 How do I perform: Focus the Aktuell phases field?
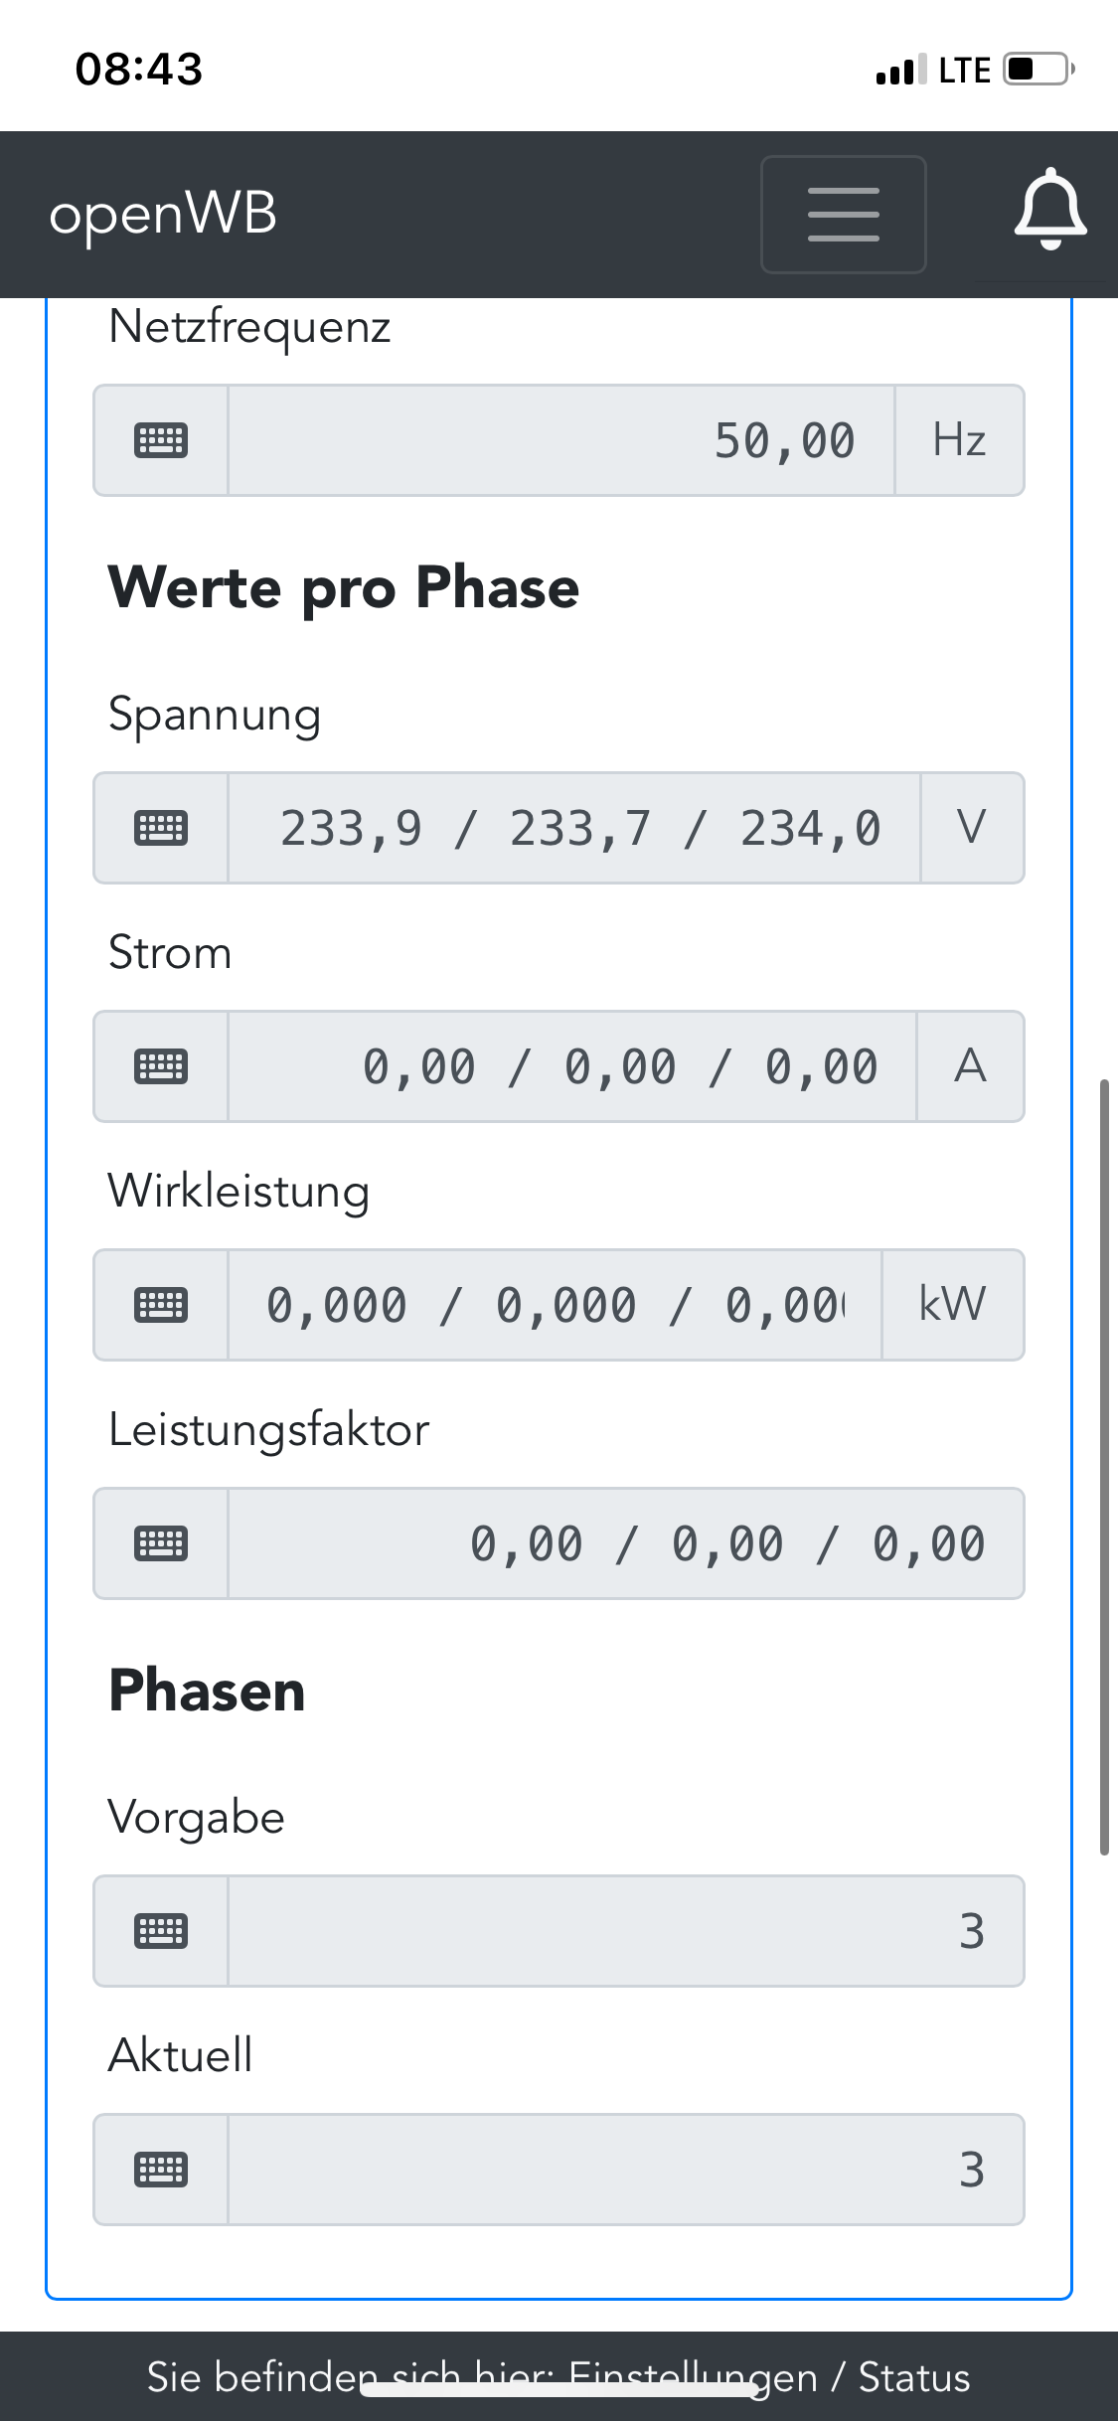tap(626, 2170)
